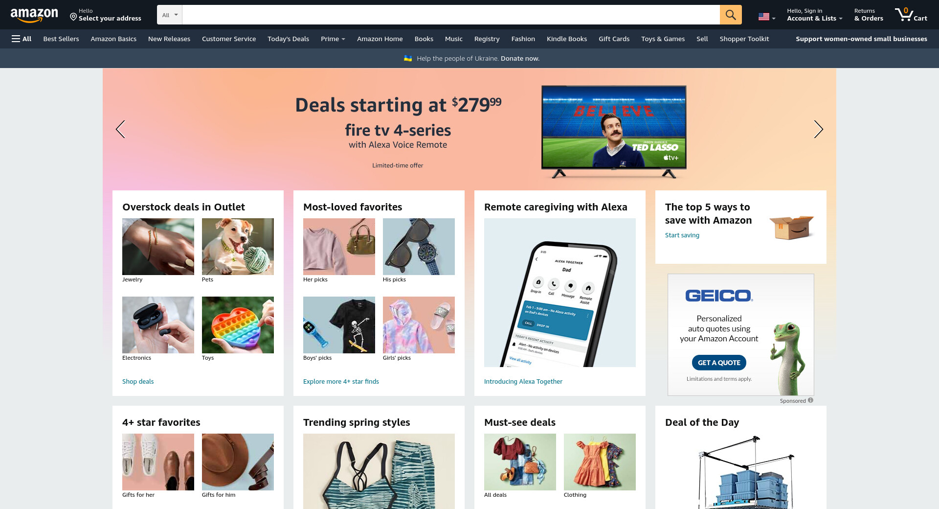The height and width of the screenshot is (509, 939).
Task: Select the His picks thumbnail
Action: (x=419, y=247)
